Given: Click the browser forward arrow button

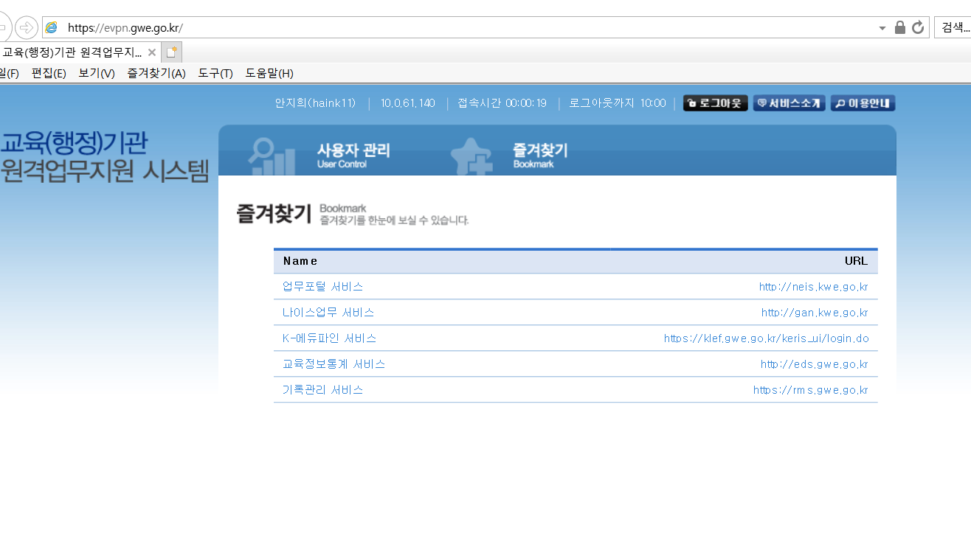Looking at the screenshot, I should [26, 28].
